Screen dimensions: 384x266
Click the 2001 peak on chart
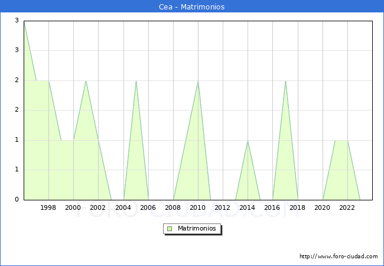[86, 80]
